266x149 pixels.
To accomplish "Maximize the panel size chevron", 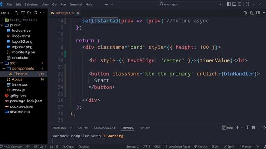I will click(x=260, y=127).
